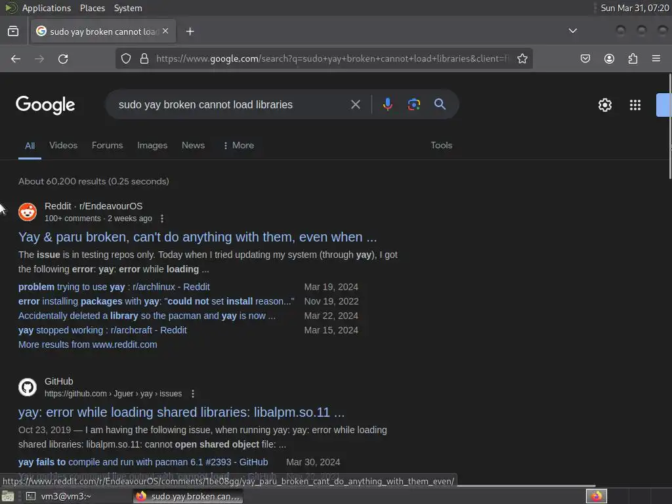Open 'yay stopped working' archcraft link

tap(102, 330)
